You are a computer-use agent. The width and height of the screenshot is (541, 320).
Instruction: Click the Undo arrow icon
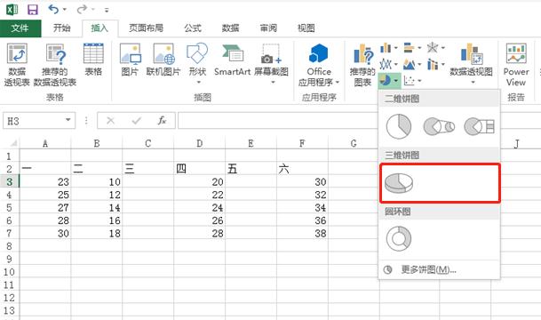[x=53, y=9]
